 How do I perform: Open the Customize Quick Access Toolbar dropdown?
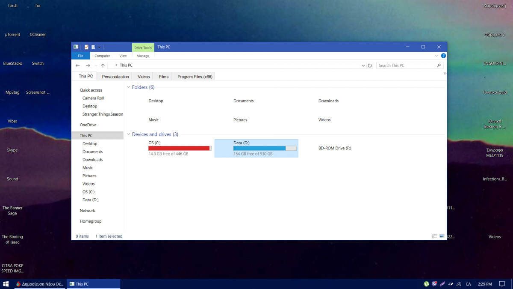[99, 47]
